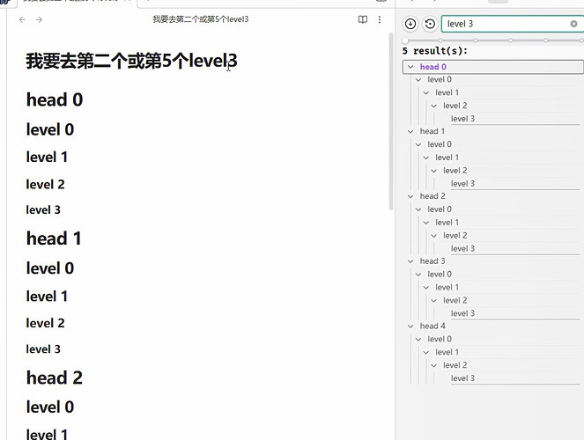Click the outline level slider handle
Image resolution: width=584 pixels, height=440 pixels.
(x=405, y=40)
